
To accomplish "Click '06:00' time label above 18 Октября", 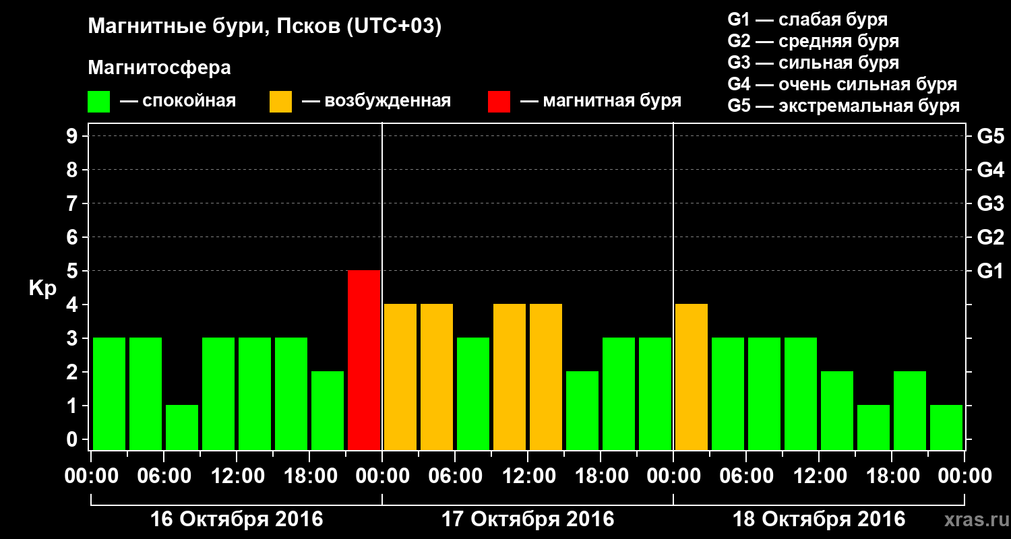I will [x=746, y=476].
